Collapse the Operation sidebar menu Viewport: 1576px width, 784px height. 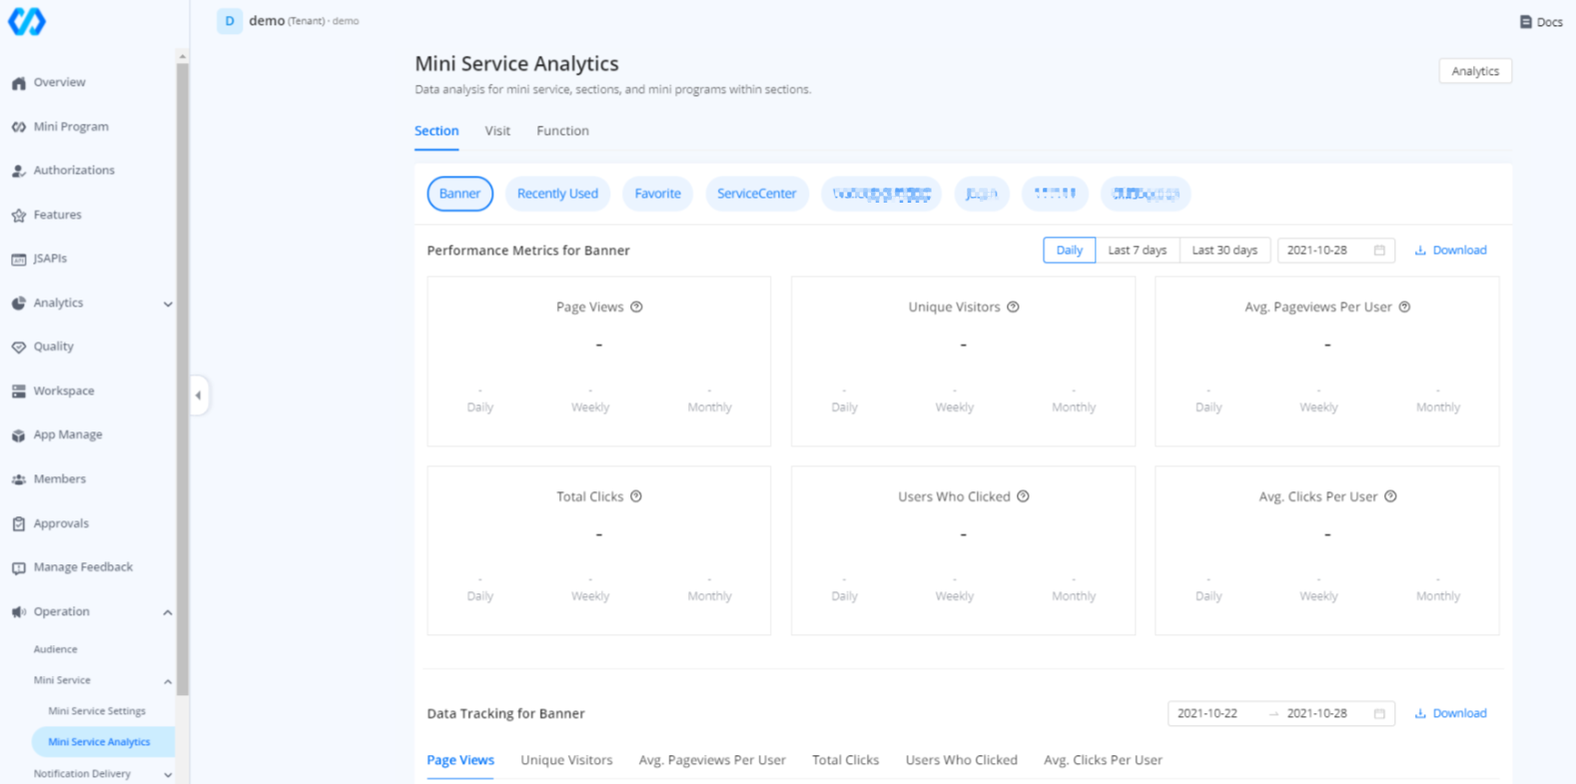(168, 612)
